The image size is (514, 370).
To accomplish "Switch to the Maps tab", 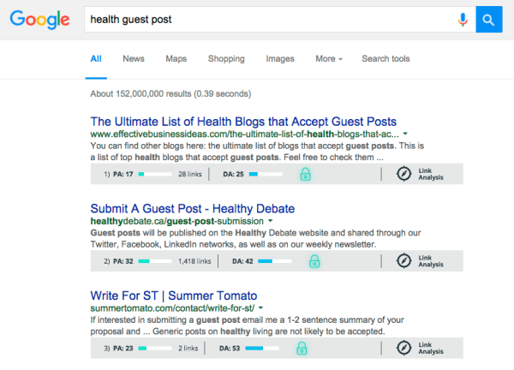I will click(176, 58).
